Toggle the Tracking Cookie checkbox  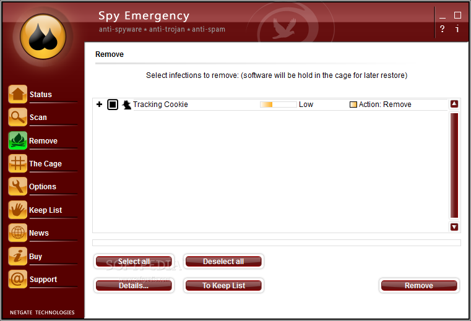click(x=113, y=105)
